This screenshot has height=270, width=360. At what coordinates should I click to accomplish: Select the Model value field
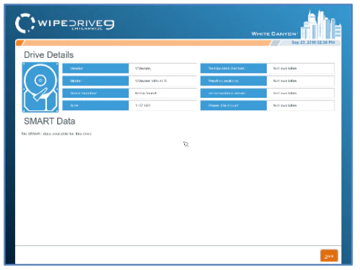click(x=163, y=81)
